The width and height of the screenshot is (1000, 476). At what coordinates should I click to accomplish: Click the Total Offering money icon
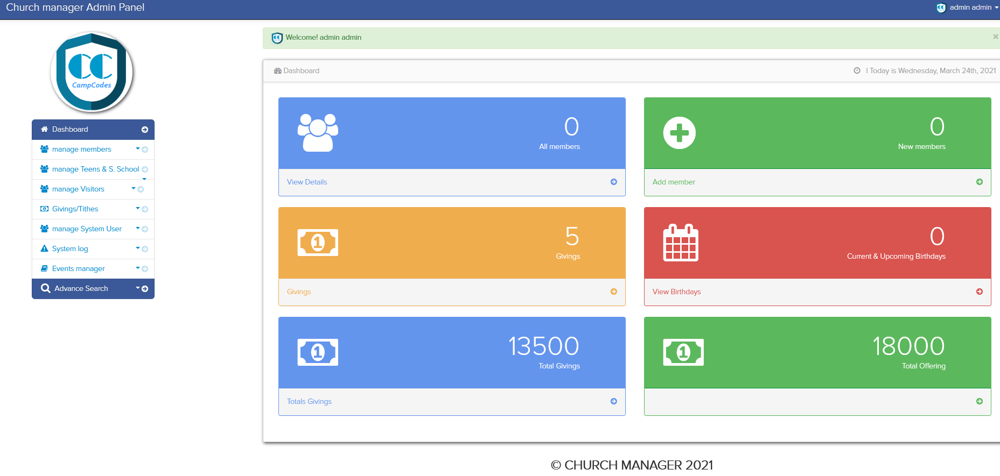click(x=683, y=352)
